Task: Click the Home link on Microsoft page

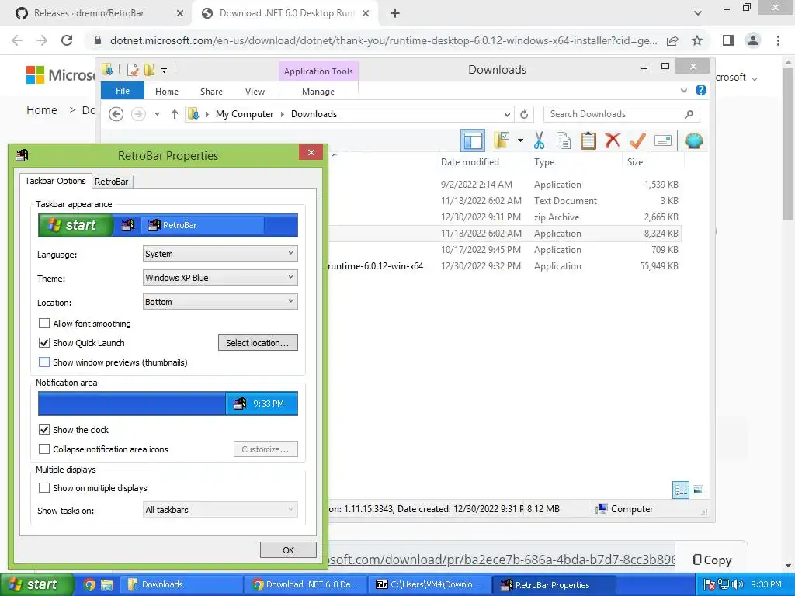Action: (42, 110)
